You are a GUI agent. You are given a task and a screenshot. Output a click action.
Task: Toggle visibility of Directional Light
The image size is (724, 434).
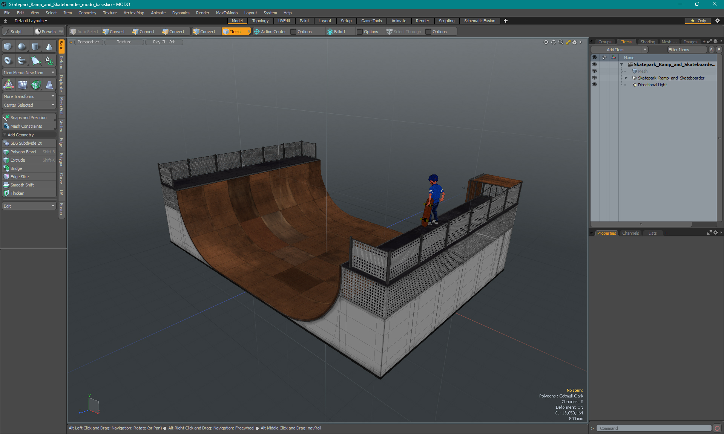tap(594, 85)
